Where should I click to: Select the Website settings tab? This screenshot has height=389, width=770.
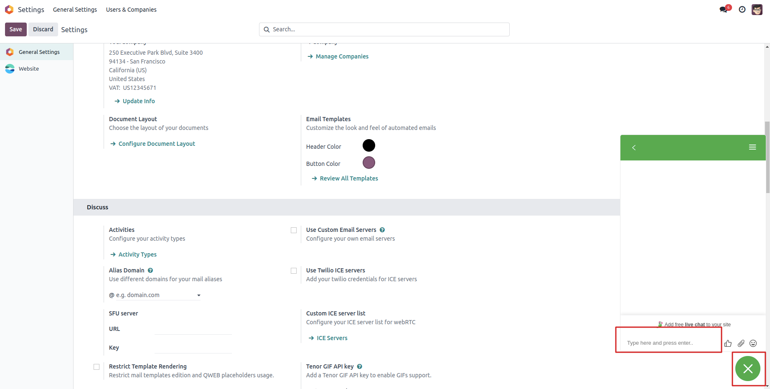pyautogui.click(x=29, y=69)
